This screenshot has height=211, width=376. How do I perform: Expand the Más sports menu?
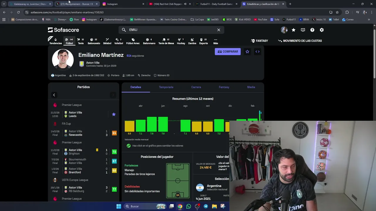(x=216, y=41)
